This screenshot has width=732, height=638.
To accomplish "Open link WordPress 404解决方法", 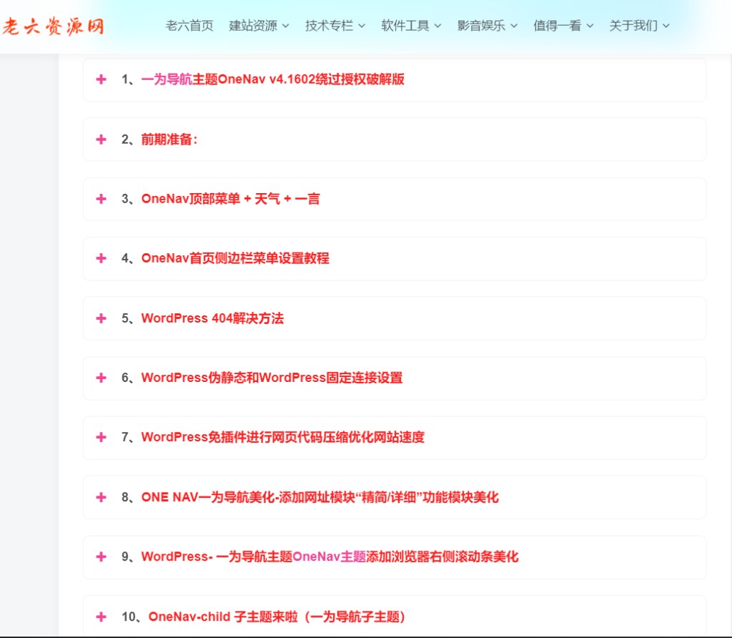I will 212,318.
